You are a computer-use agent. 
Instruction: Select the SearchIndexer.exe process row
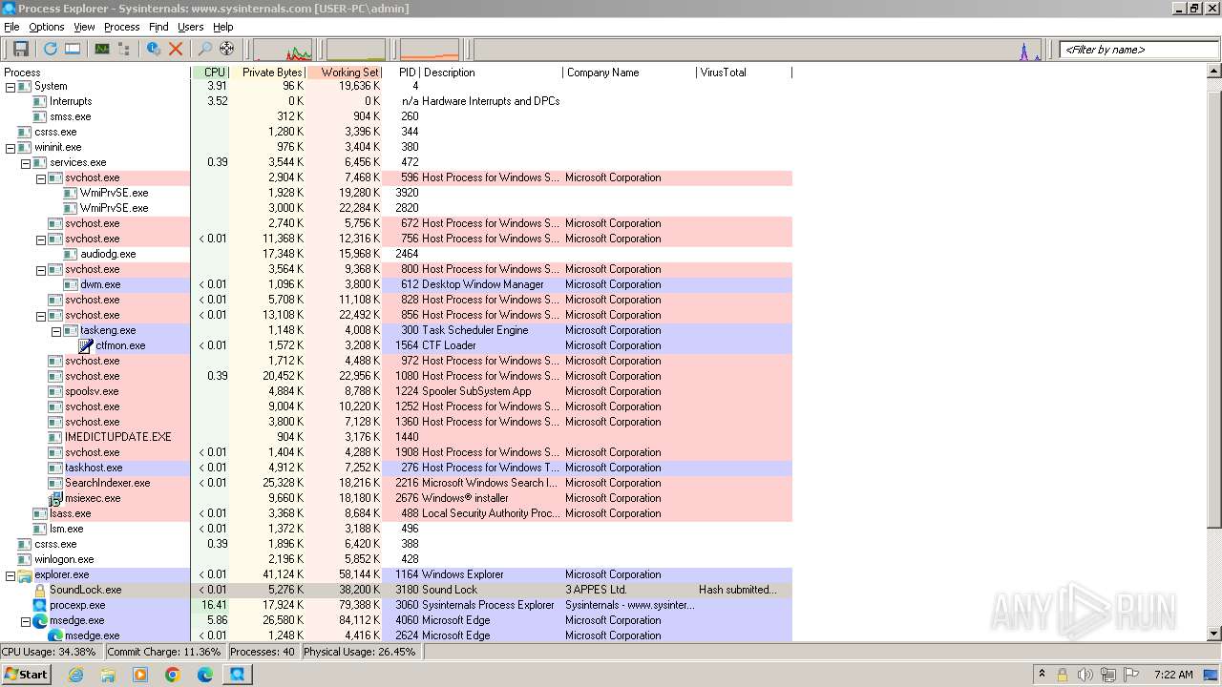tap(396, 483)
